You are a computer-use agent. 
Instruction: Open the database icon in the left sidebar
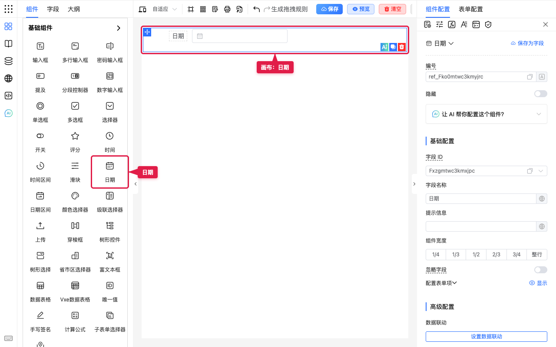click(8, 61)
